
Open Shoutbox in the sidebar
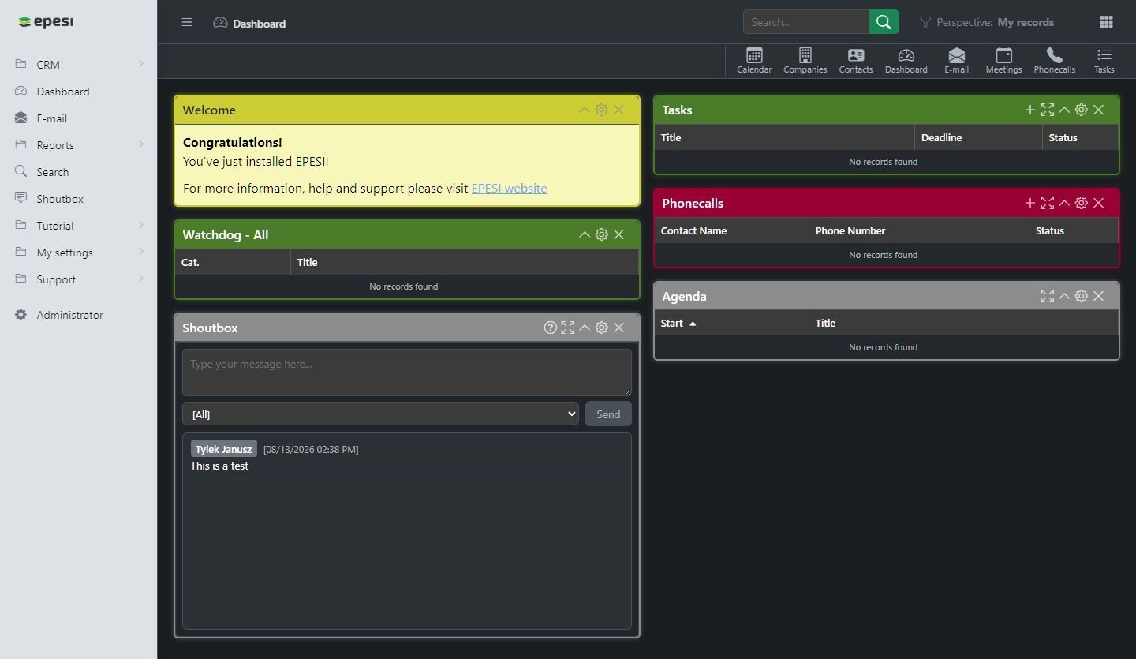pyautogui.click(x=79, y=199)
